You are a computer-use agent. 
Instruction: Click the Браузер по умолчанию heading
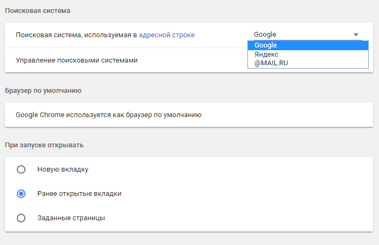(43, 91)
